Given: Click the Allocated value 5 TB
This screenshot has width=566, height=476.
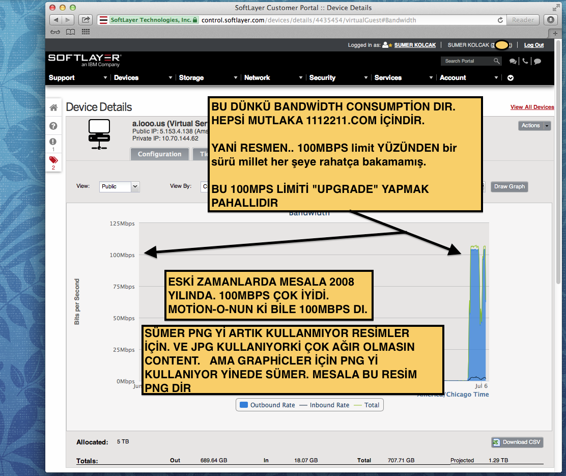Looking at the screenshot, I should (x=123, y=441).
